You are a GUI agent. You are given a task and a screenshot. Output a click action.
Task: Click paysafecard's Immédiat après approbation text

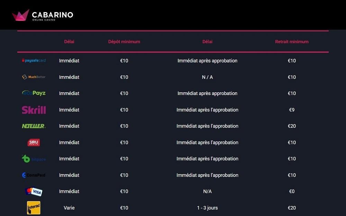[207, 60]
